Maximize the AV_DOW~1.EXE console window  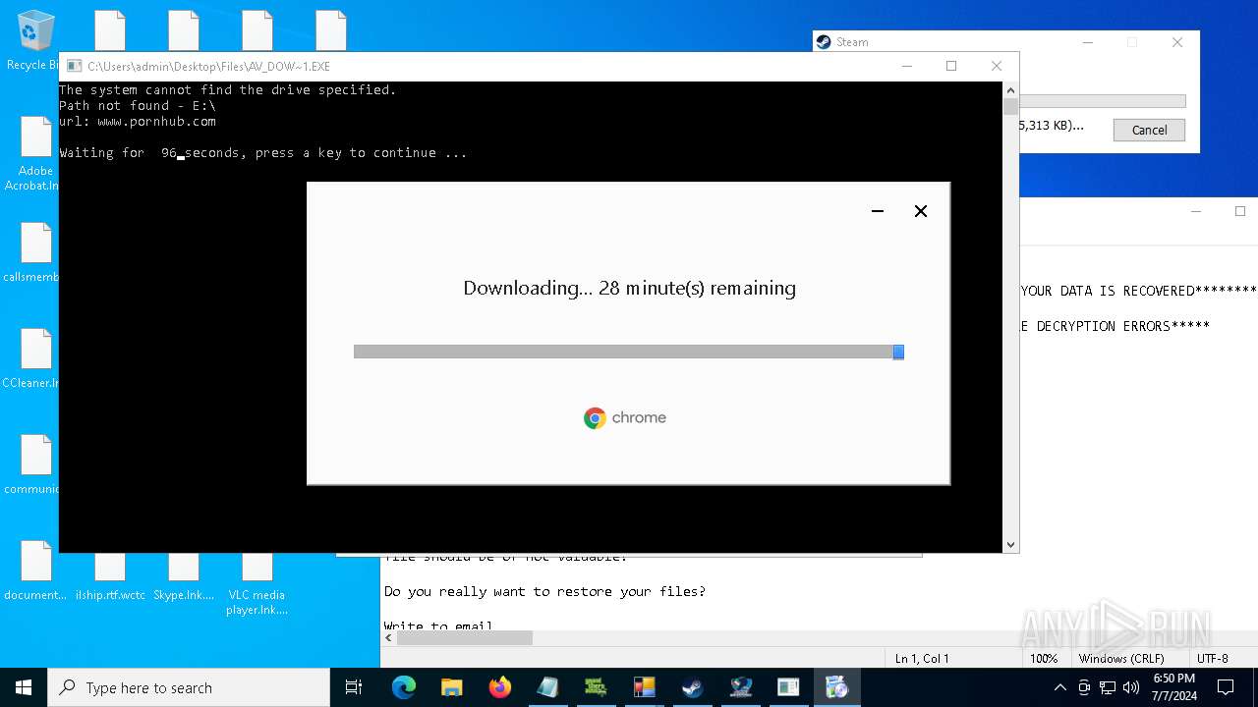coord(951,66)
